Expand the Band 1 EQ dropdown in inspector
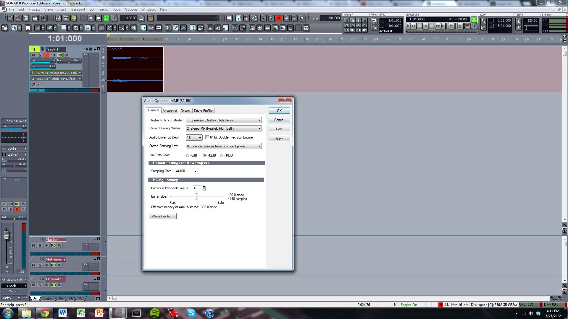The height and width of the screenshot is (319, 568). [x=14, y=149]
